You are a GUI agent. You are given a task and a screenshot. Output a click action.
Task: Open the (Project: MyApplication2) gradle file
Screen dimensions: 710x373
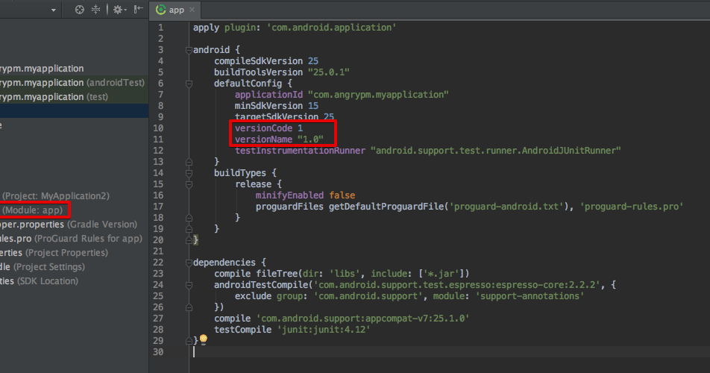point(75,196)
